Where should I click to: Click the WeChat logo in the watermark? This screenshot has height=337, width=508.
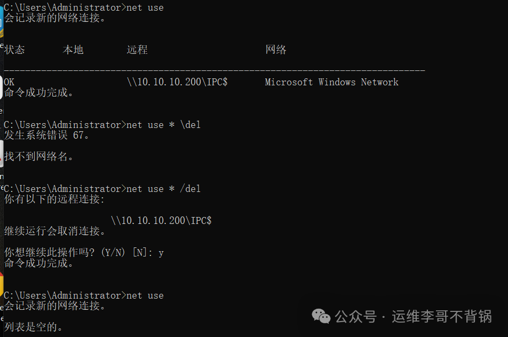pyautogui.click(x=321, y=316)
